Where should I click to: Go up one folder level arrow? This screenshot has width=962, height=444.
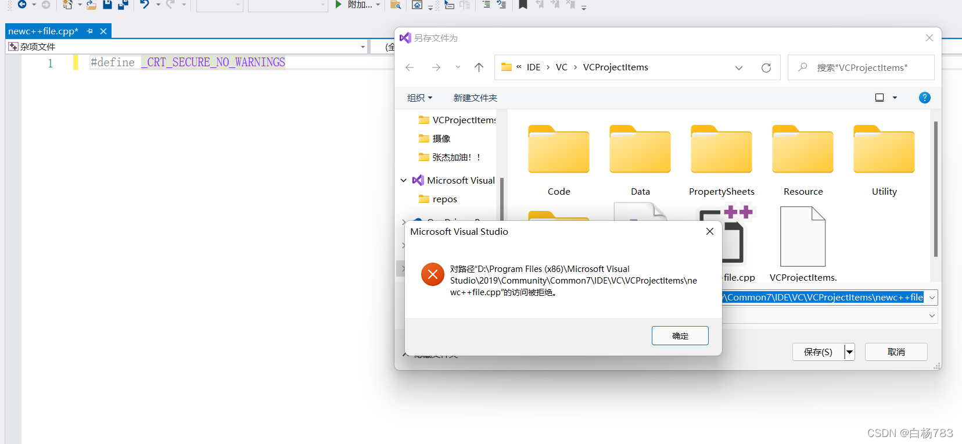click(x=479, y=67)
